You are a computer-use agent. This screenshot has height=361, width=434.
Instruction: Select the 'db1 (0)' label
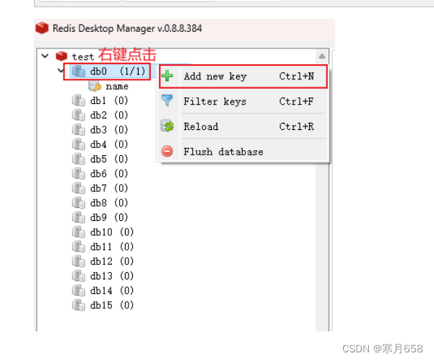tap(109, 100)
